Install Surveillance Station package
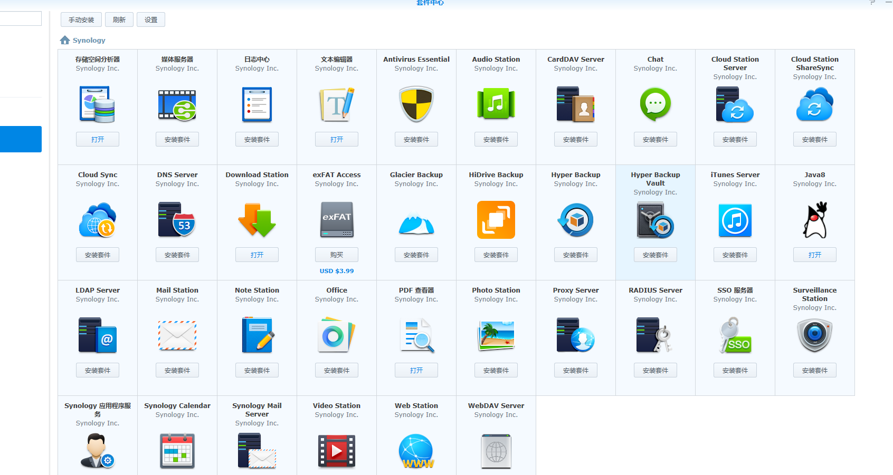The height and width of the screenshot is (475, 893). [815, 370]
